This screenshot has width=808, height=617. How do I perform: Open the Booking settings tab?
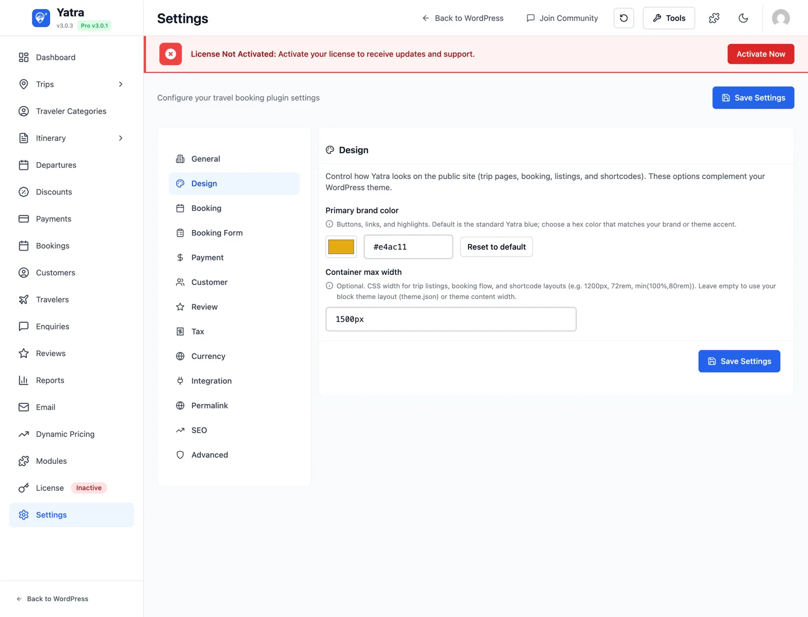click(234, 208)
